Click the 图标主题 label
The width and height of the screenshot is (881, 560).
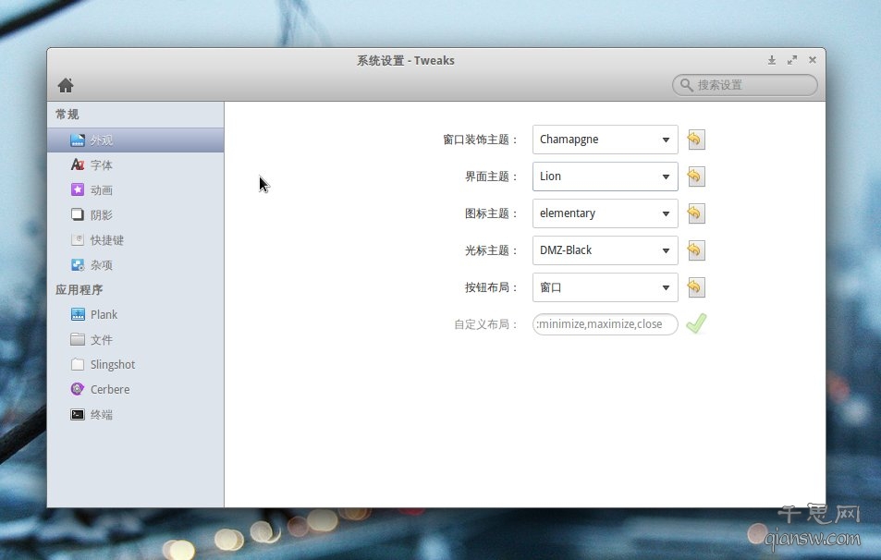coord(491,213)
